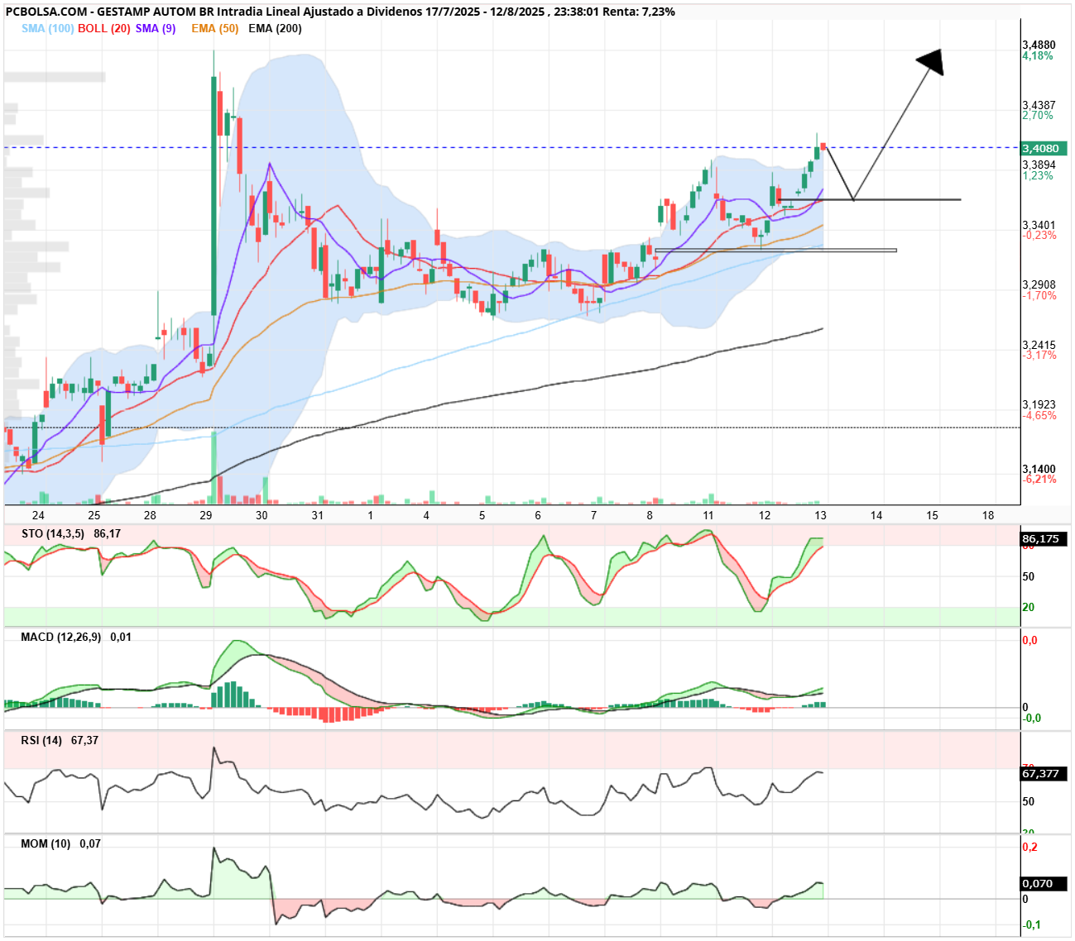1075x941 pixels.
Task: Select the 3,4387 price level label
Action: click(x=1039, y=105)
